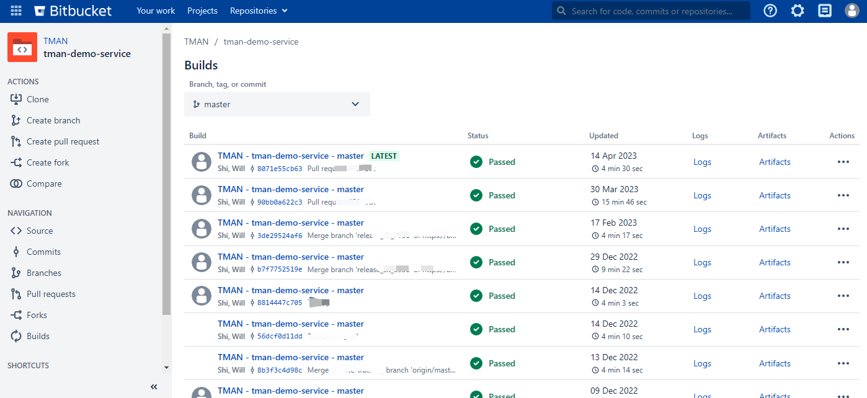Click the sidebar scroll down arrow
Image resolution: width=867 pixels, height=398 pixels.
coord(166,368)
